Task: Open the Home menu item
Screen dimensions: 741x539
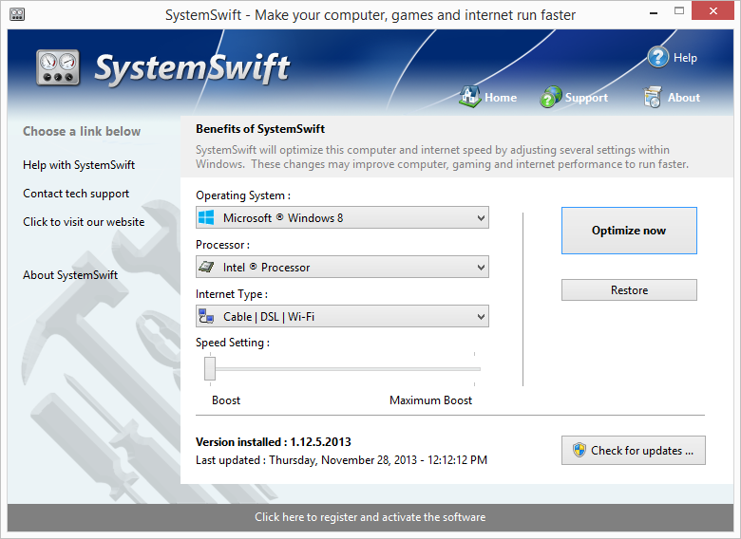Action: (500, 98)
